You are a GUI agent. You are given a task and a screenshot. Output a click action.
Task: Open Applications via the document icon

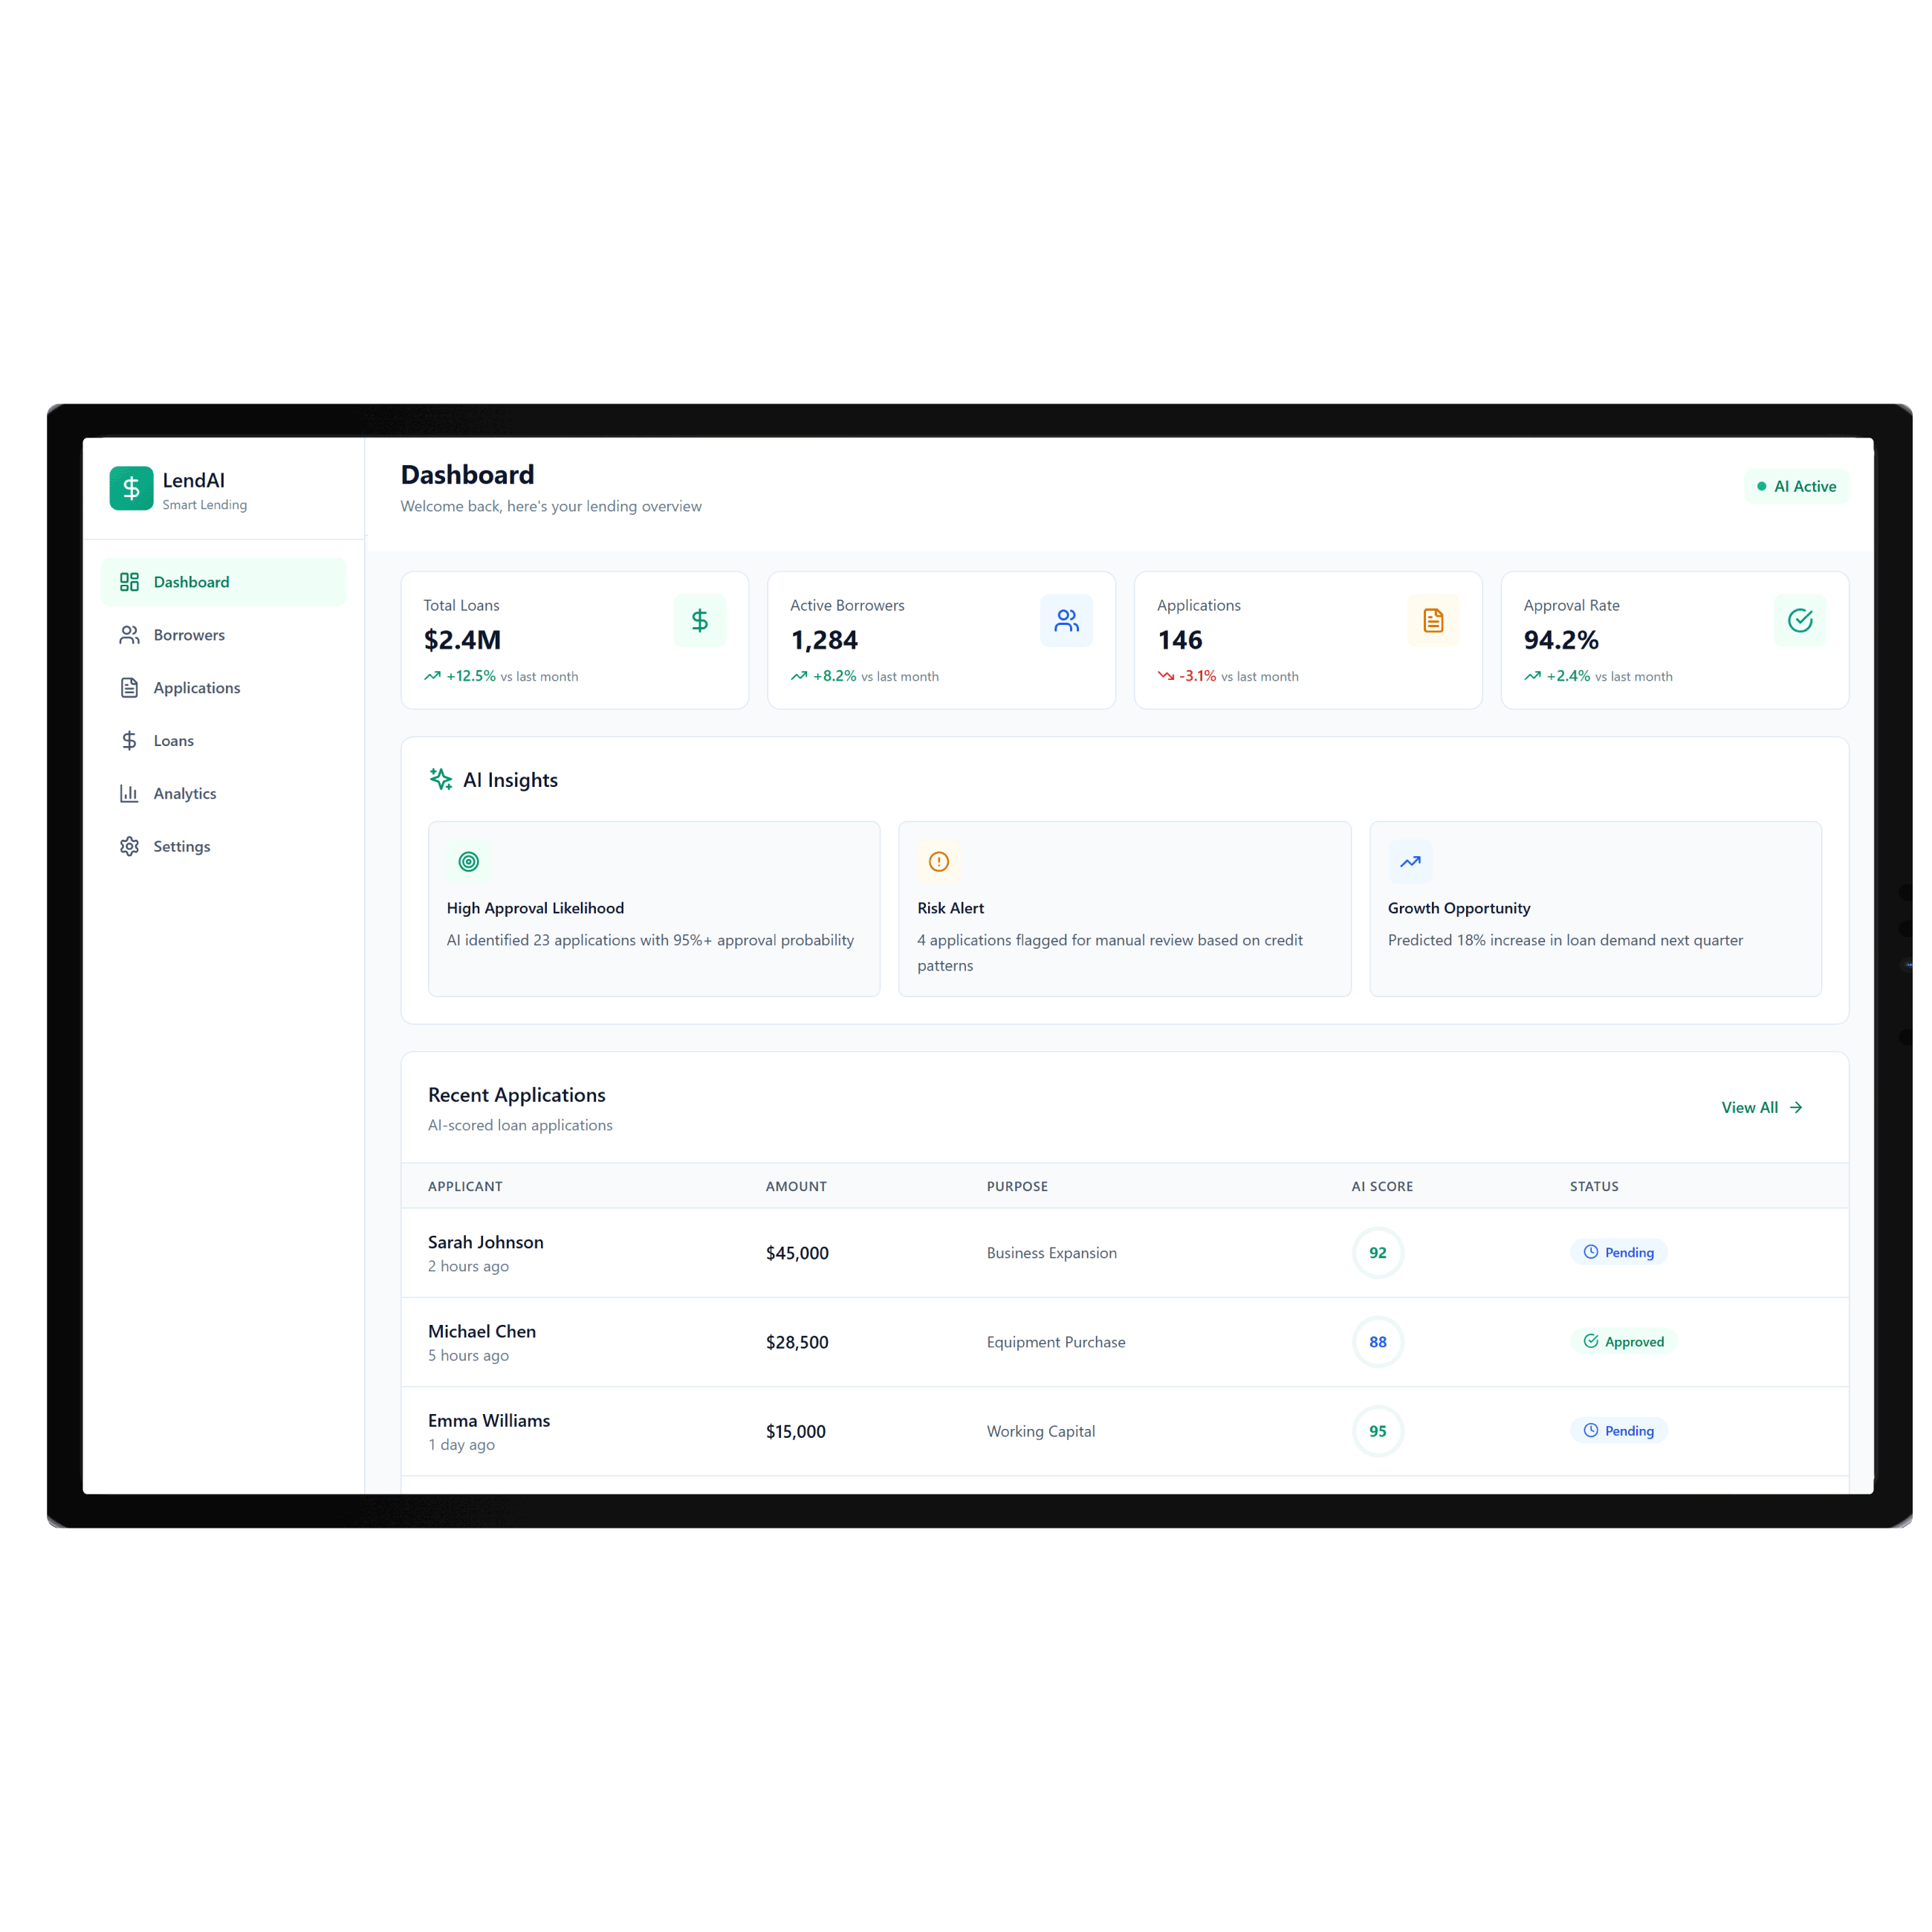click(130, 687)
